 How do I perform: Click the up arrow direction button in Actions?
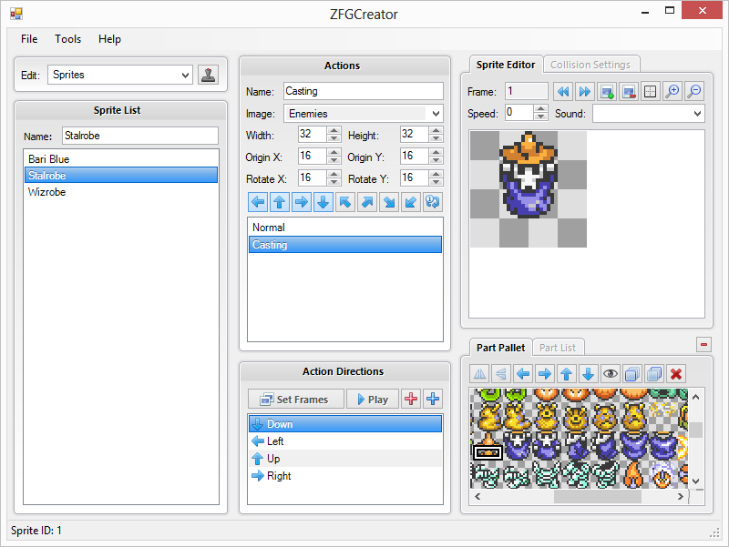(x=280, y=202)
